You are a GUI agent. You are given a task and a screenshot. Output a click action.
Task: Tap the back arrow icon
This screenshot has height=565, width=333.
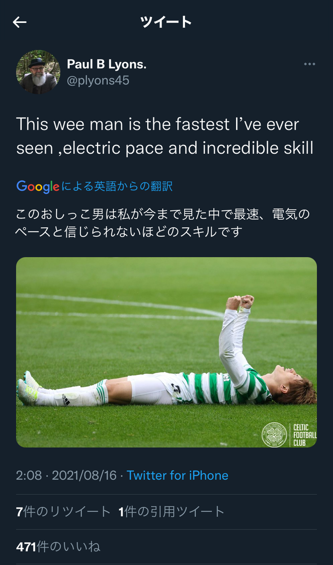(19, 22)
